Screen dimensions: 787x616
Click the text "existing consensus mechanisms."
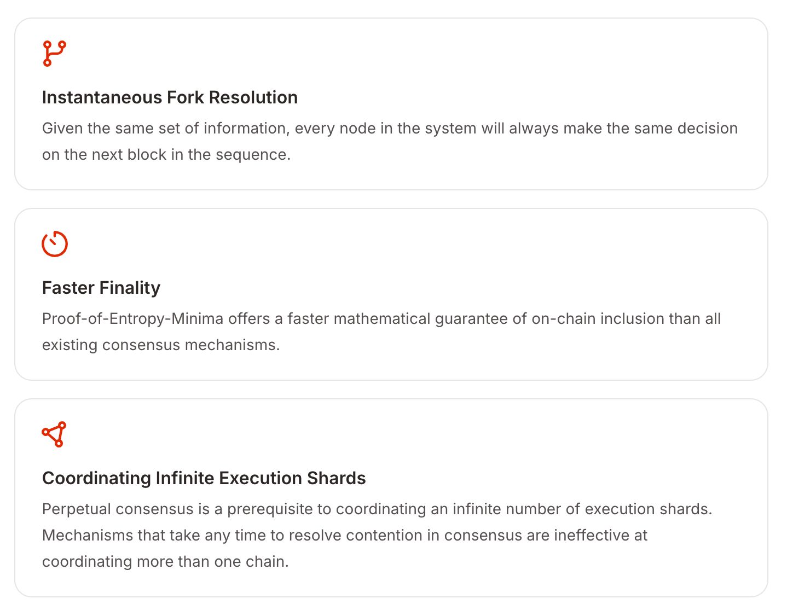[x=161, y=345]
